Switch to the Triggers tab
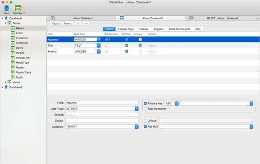This screenshot has width=260, height=164. pyautogui.click(x=159, y=29)
